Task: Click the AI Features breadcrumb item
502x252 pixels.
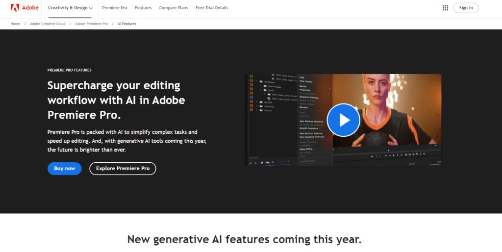Action: click(126, 24)
